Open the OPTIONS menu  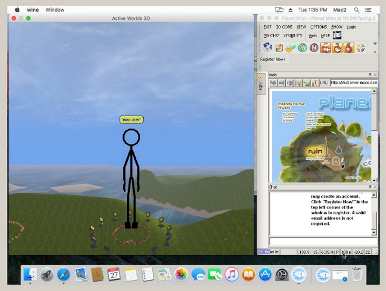(x=319, y=27)
